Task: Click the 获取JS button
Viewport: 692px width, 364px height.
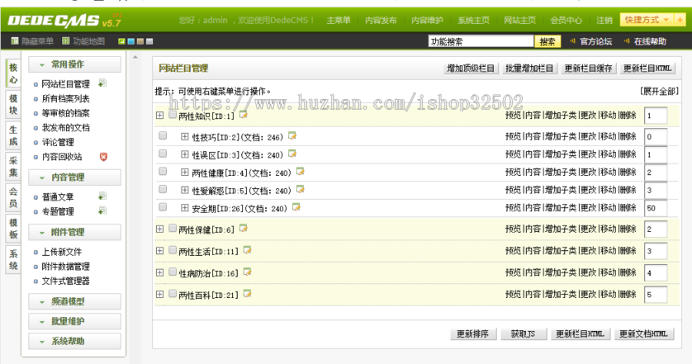Action: point(523,334)
